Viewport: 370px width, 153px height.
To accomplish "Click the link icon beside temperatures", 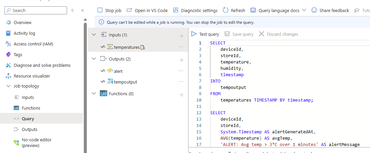I will tap(103, 47).
